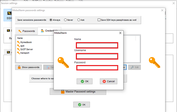Click the user icon on the Credentials tab
The width and height of the screenshot is (177, 112).
click(42, 31)
